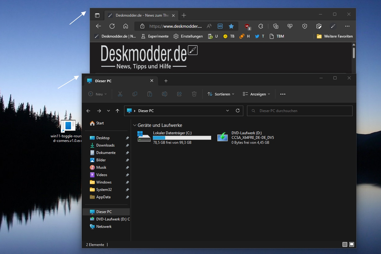Click the blue favorites star in Edge
Screen dimensions: 381x254
pos(231,26)
